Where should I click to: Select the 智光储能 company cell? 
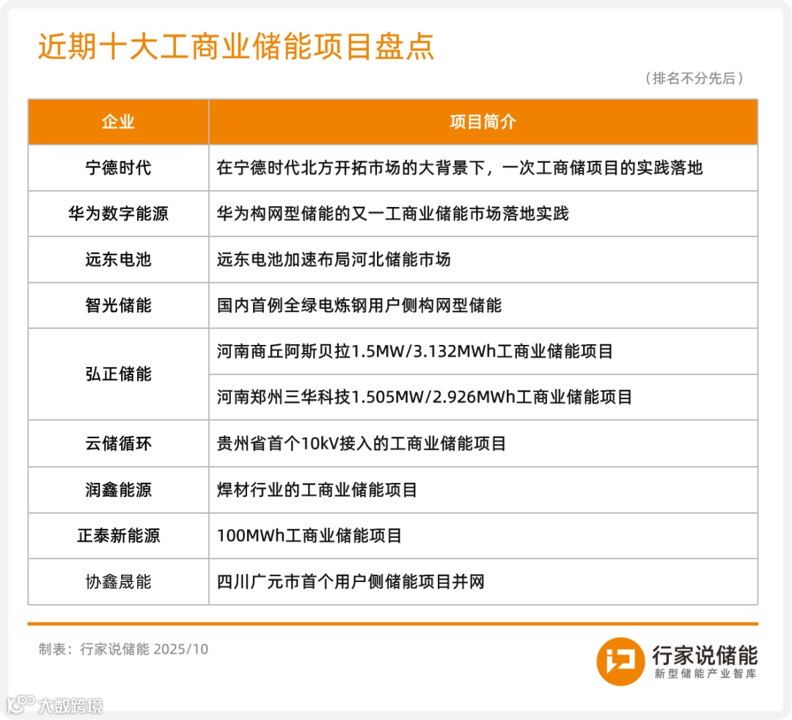click(x=118, y=305)
